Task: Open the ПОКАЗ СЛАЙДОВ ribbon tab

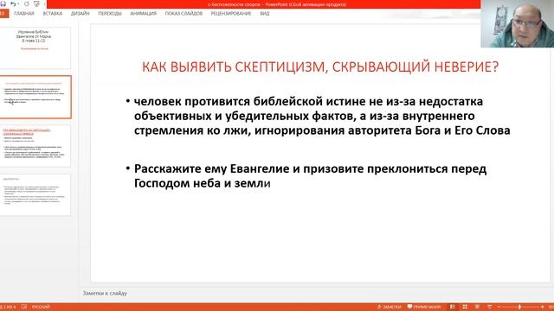Action: [184, 14]
